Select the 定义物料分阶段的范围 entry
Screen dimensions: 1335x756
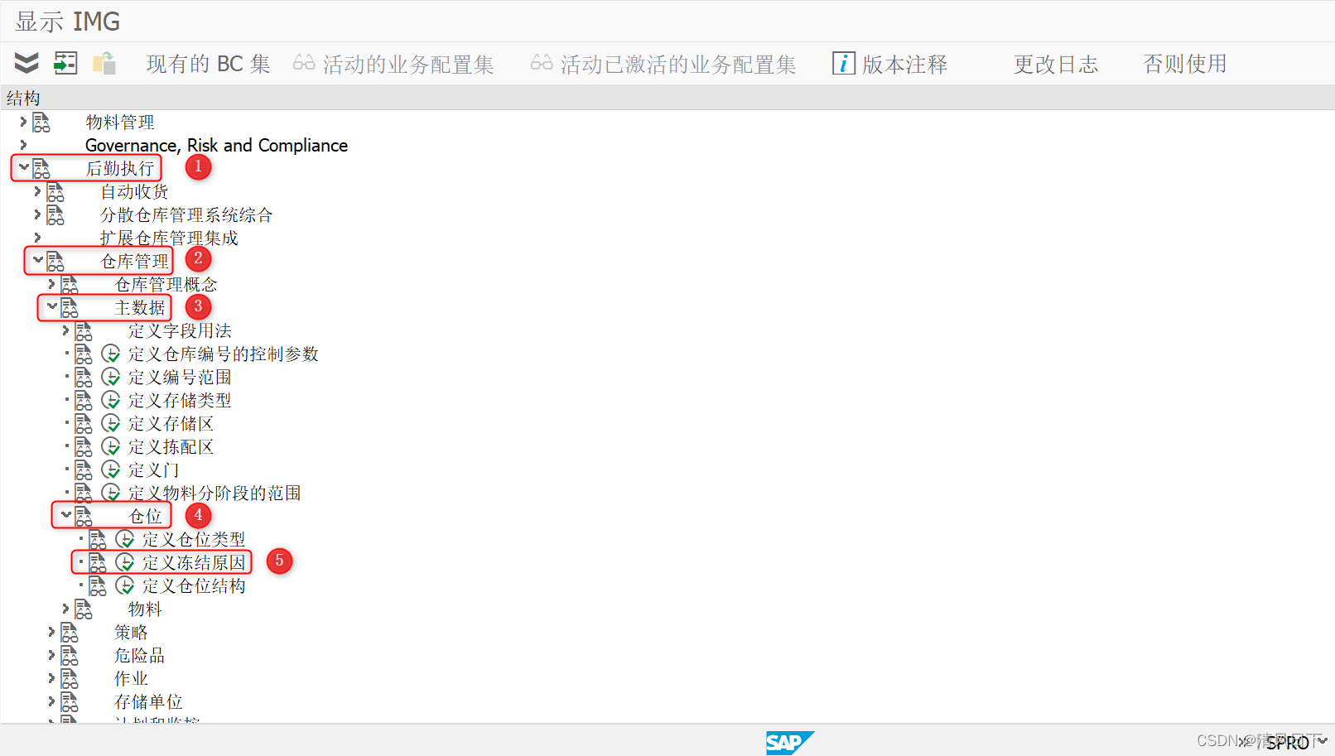click(214, 494)
